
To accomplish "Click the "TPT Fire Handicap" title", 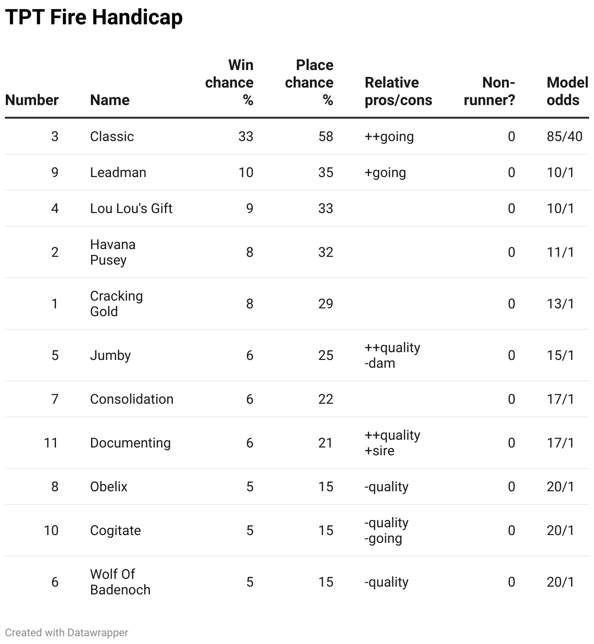I will [94, 18].
